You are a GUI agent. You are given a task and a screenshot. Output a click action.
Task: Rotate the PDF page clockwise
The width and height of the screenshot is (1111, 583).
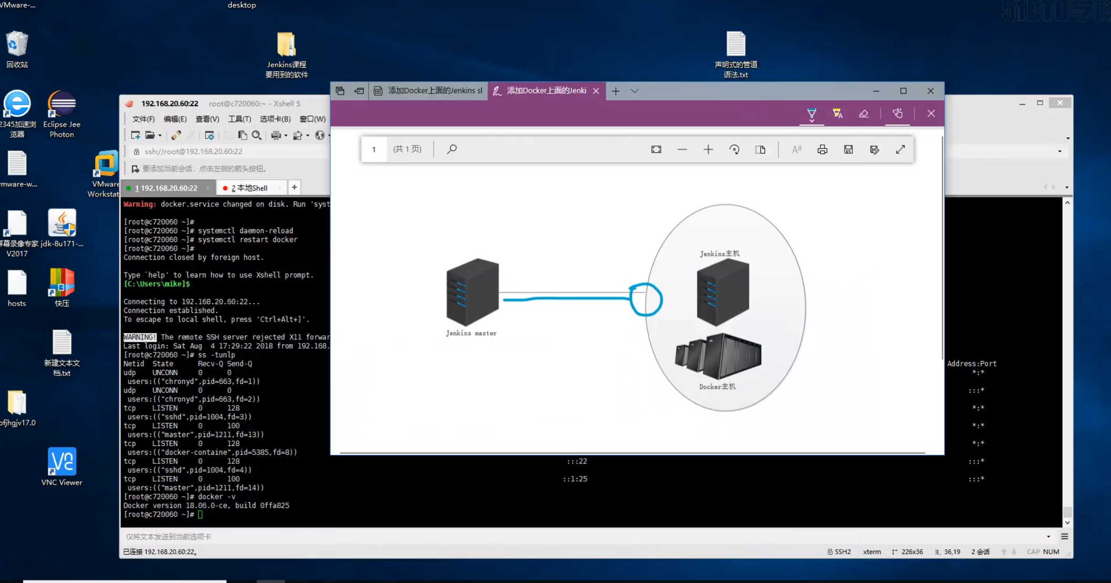click(735, 150)
